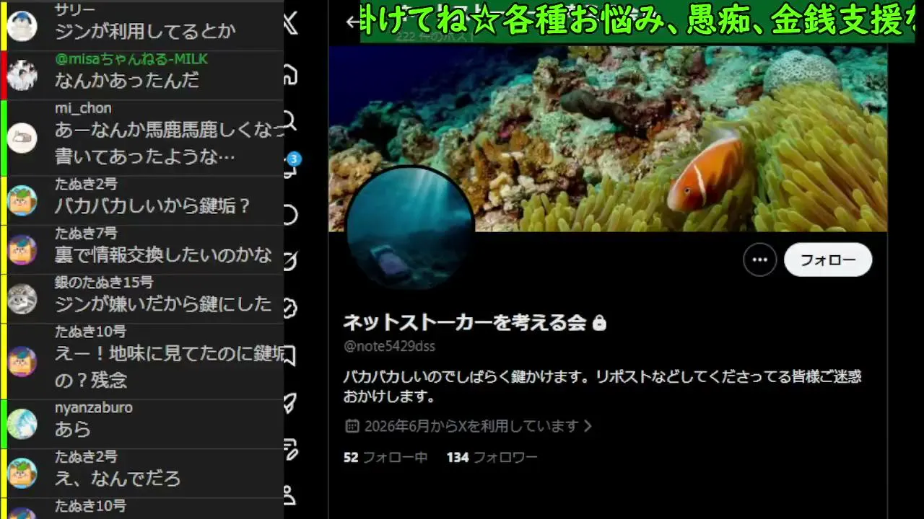Open notifications showing the 3 badge

[x=291, y=166]
